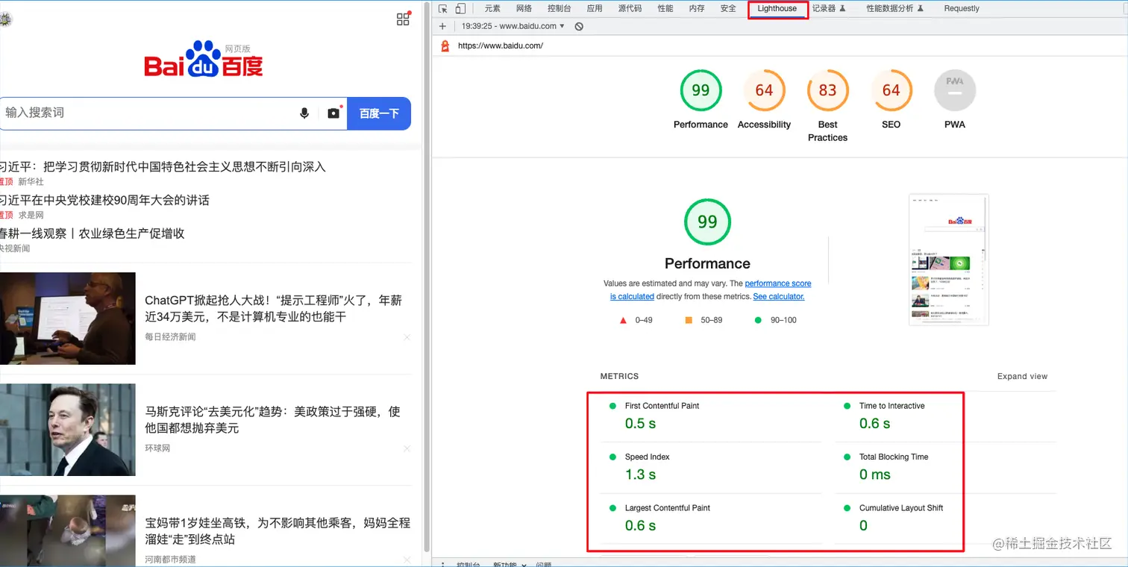Click the https://www.baidu.com/ URL text
The width and height of the screenshot is (1128, 567).
[501, 46]
